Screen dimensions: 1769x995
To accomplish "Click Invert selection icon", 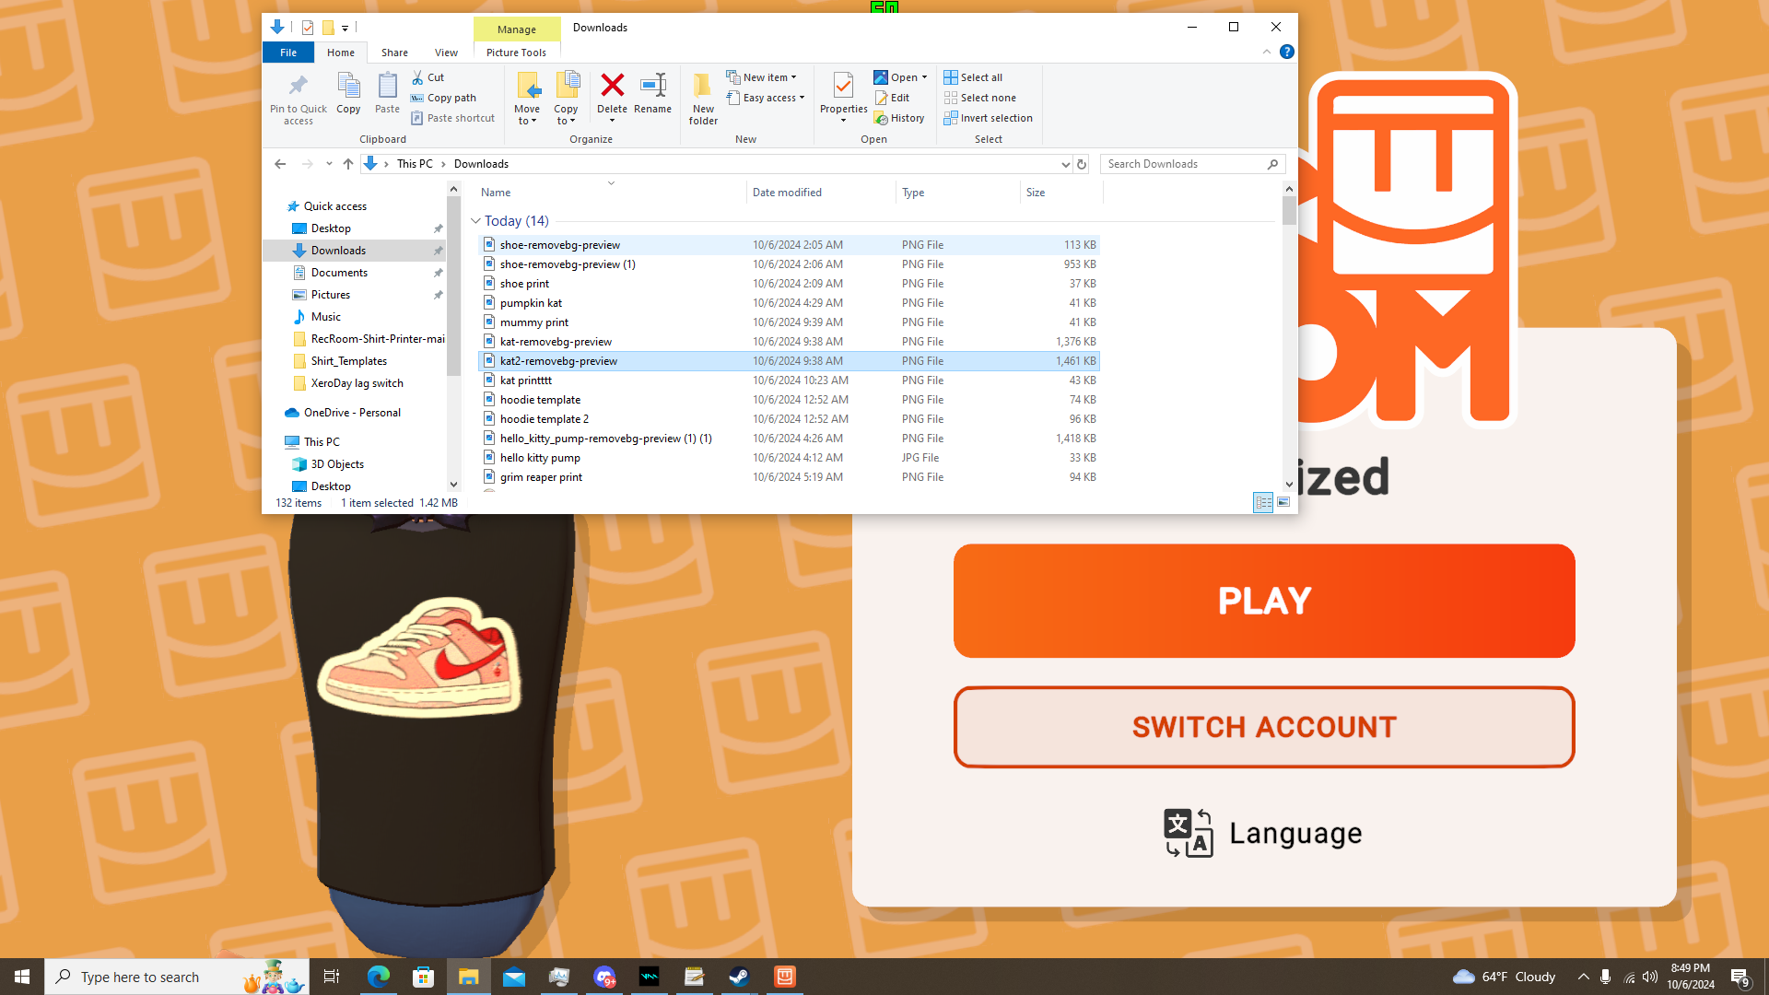I will pyautogui.click(x=988, y=118).
